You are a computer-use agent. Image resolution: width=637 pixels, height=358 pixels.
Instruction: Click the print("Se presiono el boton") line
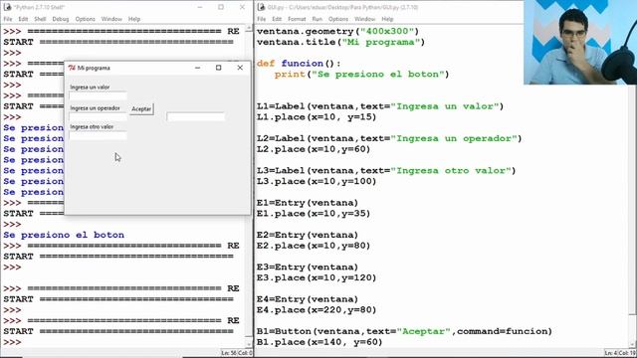coord(361,75)
